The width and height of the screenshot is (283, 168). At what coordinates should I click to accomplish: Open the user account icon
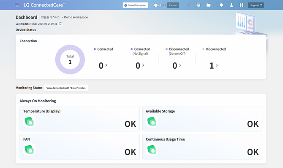[x=231, y=5]
